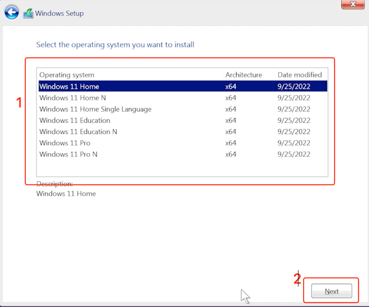Select Windows 11 Education edition
369x307 pixels.
click(183, 120)
